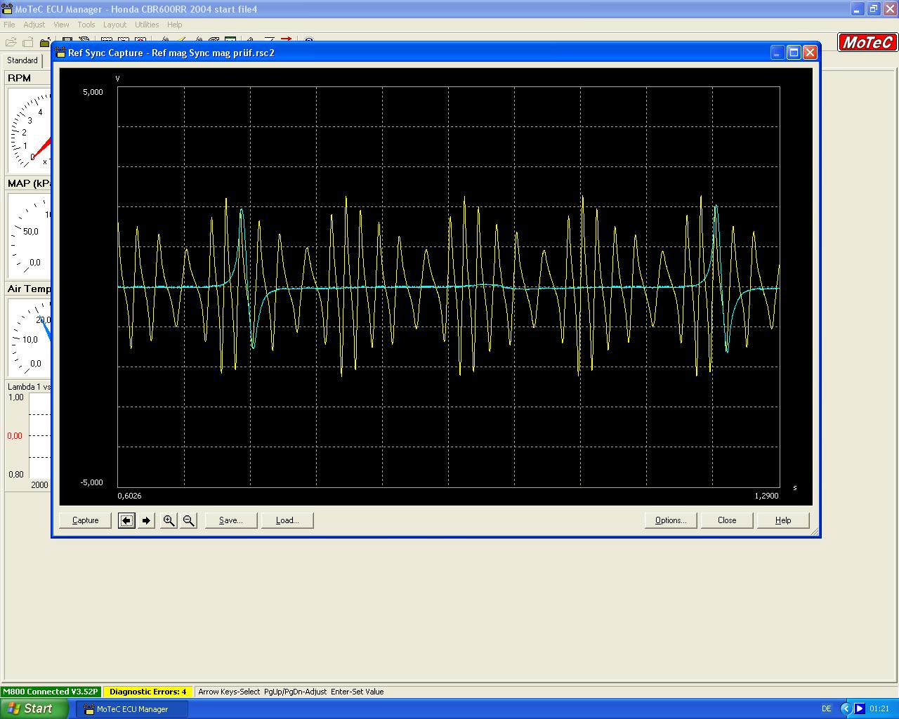Select the Standard tab
The image size is (899, 719).
click(x=22, y=60)
